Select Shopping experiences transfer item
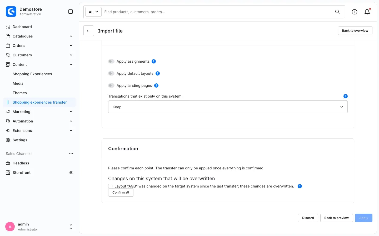379x236 pixels. 39,102
